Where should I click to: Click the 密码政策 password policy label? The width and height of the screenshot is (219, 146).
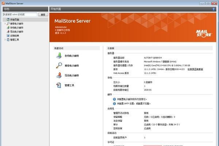118,128
